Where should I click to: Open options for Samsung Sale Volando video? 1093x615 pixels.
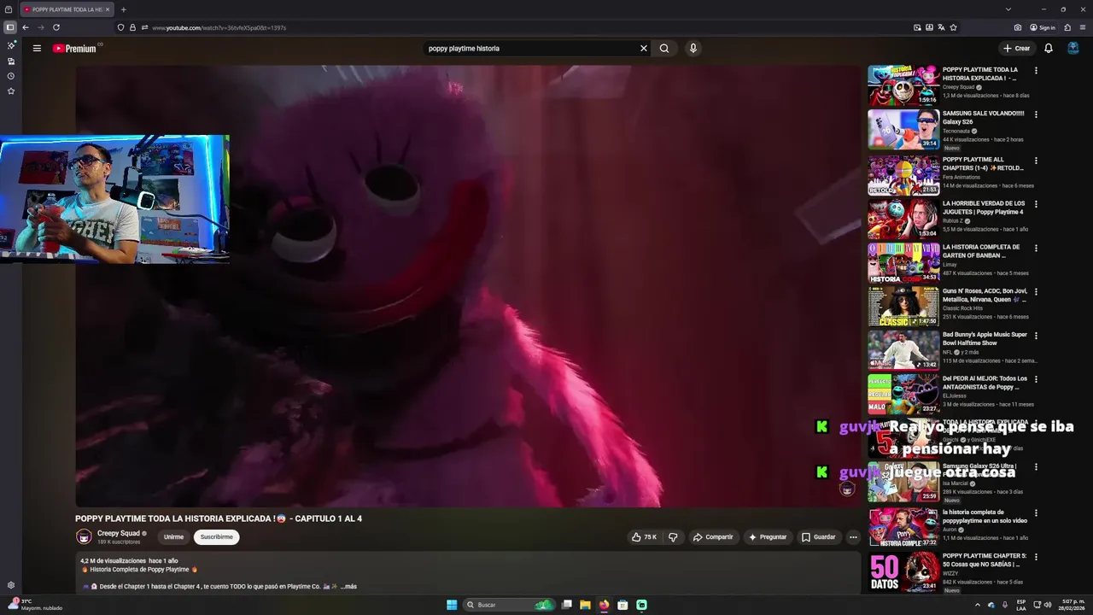(x=1036, y=114)
